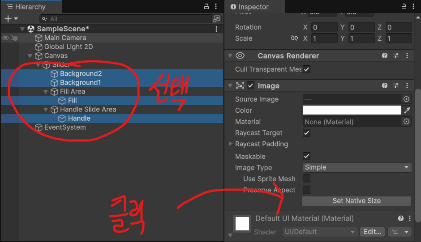Open Canvas Renderer presets icon
421x242 pixels.
396,55
